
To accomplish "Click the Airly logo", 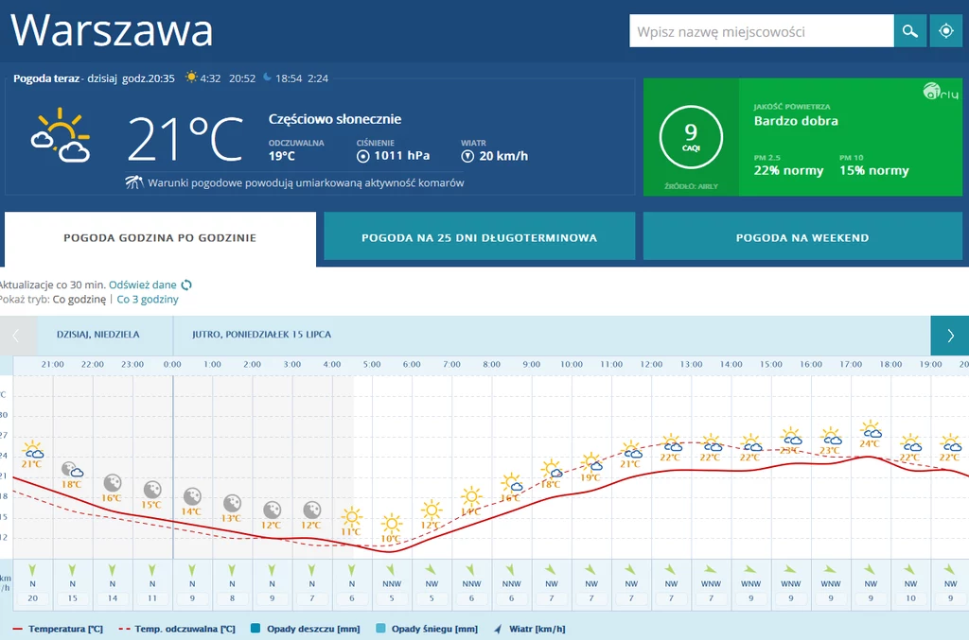I will 941,92.
